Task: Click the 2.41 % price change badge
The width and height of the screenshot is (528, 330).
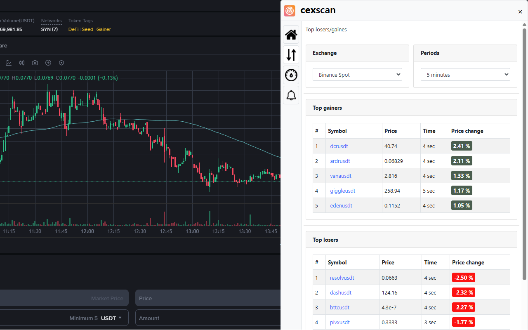Action: point(462,146)
